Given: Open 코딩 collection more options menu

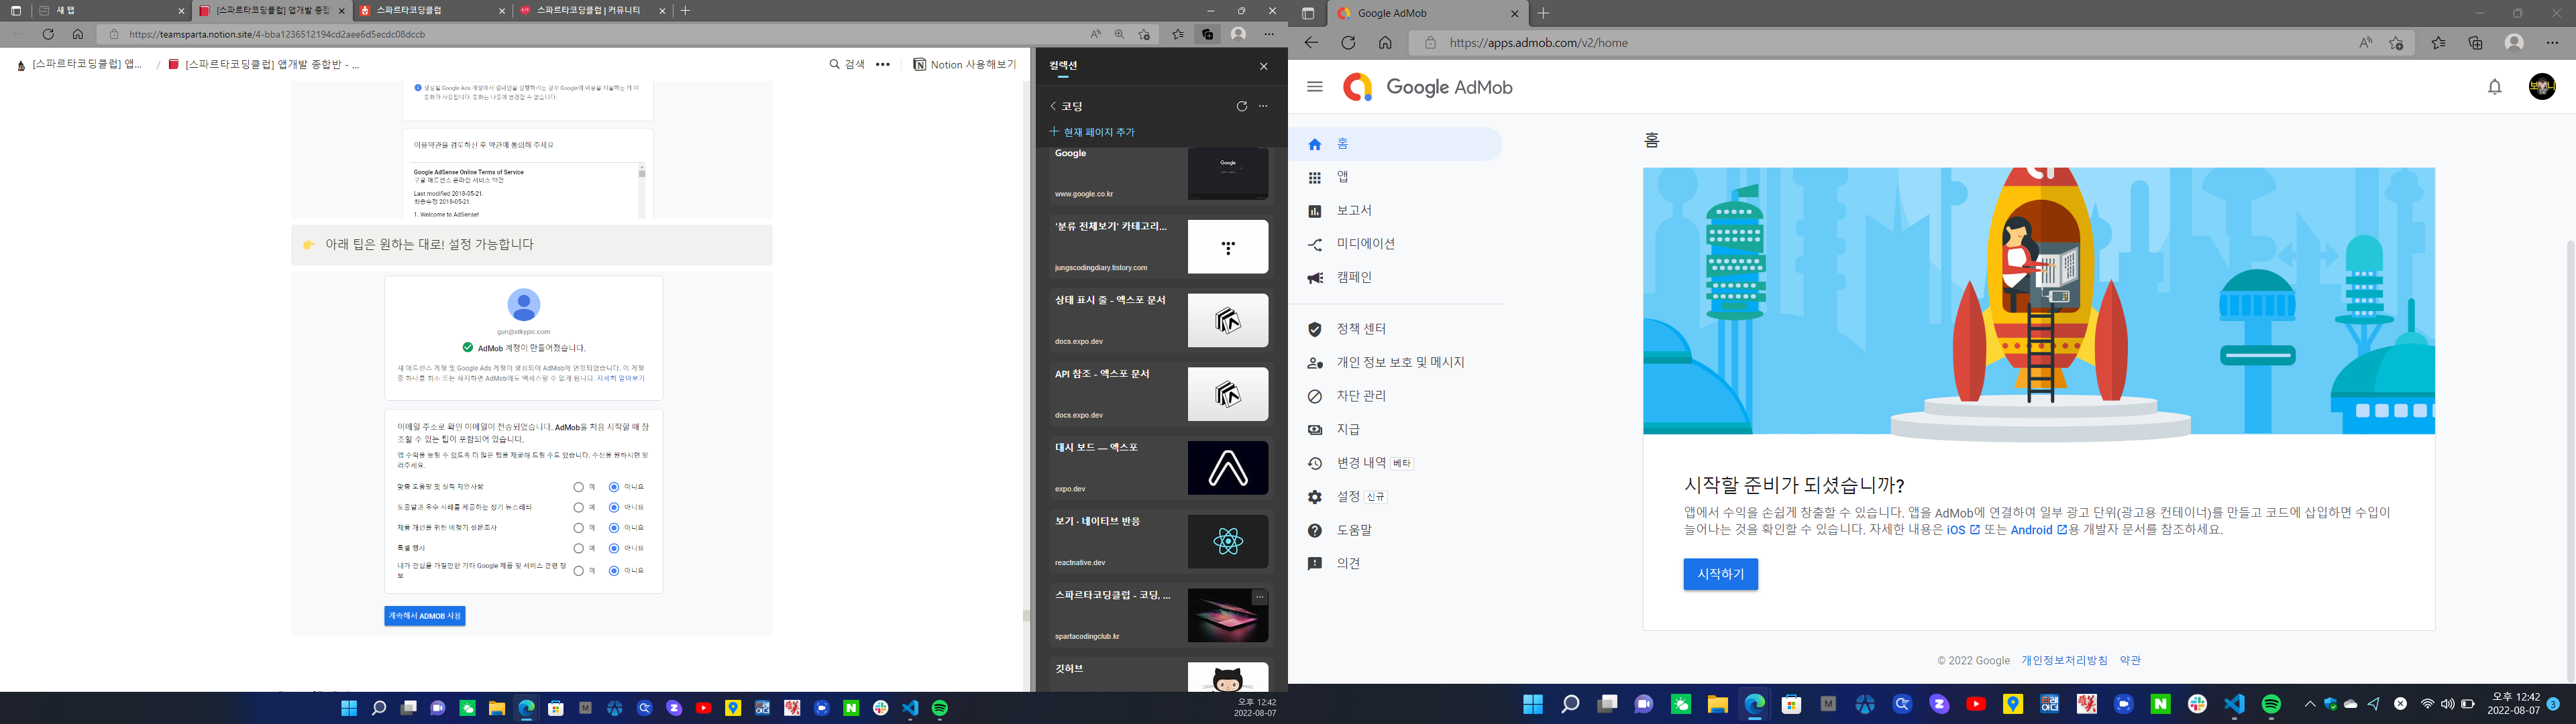Looking at the screenshot, I should coord(1263,106).
